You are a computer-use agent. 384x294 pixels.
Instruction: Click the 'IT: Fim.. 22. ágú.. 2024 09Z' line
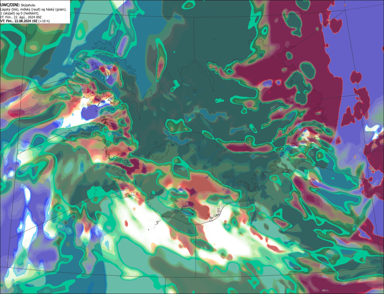click(x=21, y=17)
